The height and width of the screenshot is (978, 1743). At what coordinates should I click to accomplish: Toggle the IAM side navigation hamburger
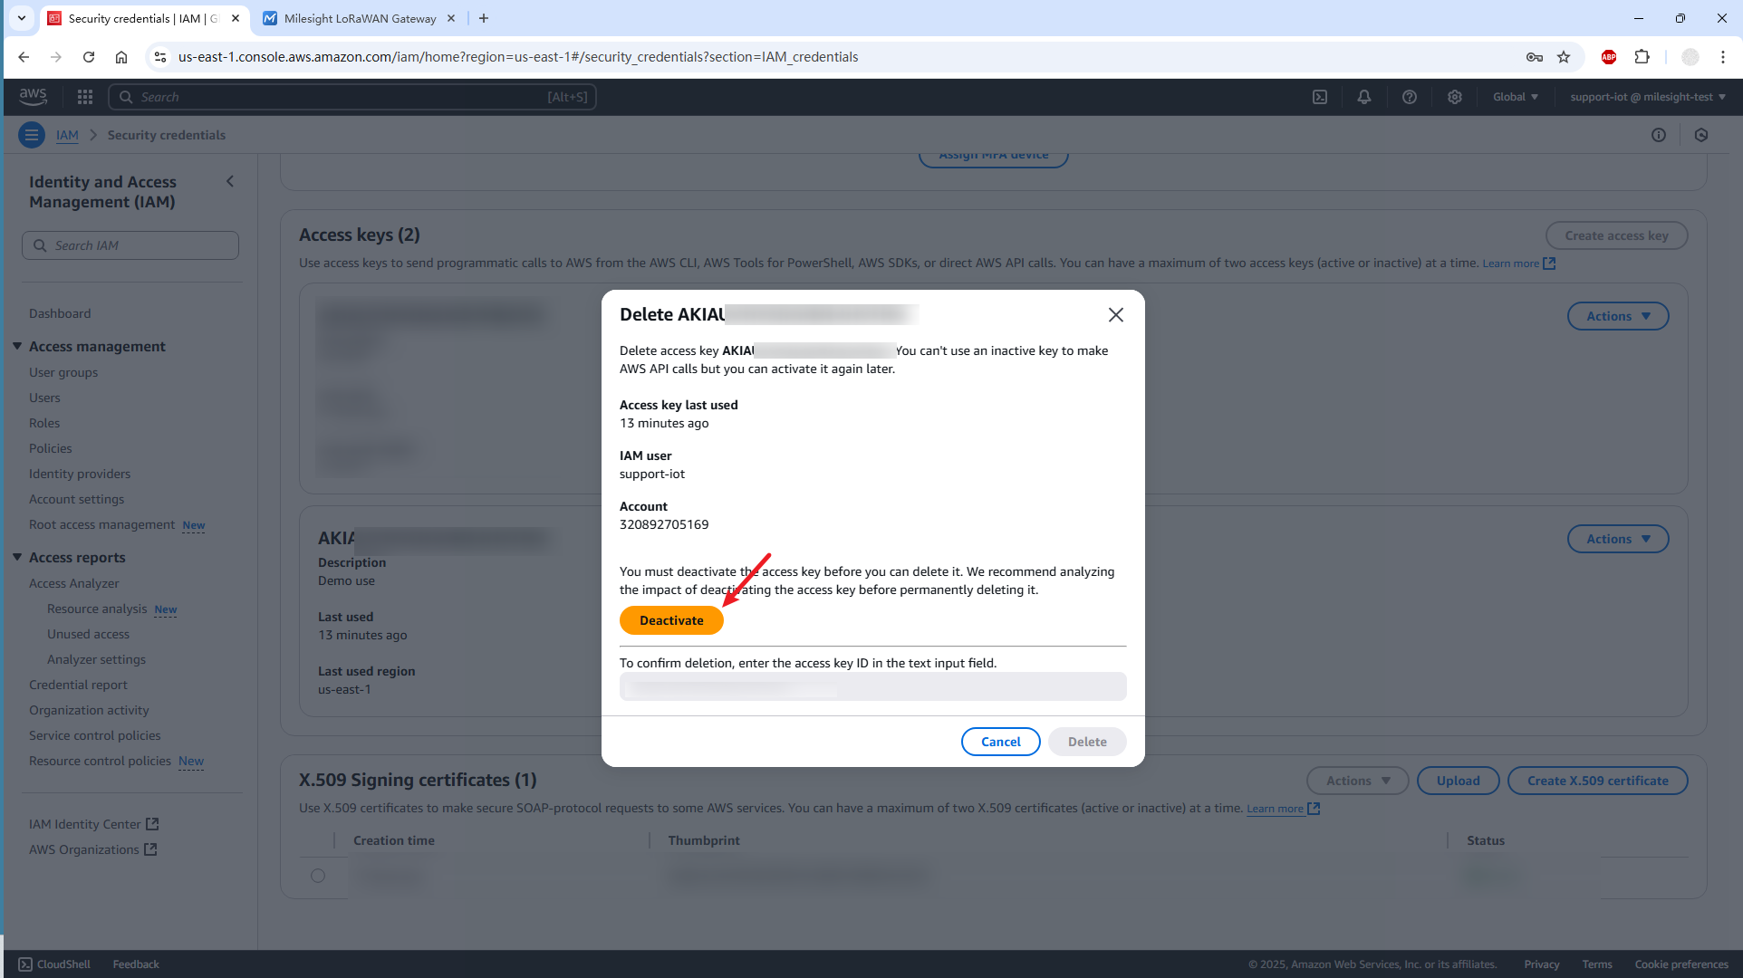click(x=32, y=135)
